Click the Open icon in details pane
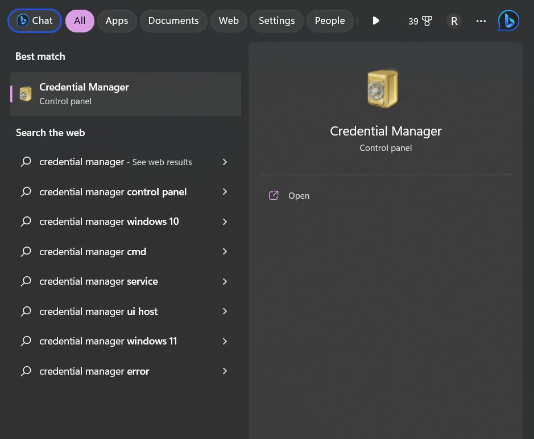The height and width of the screenshot is (439, 534). pos(274,195)
